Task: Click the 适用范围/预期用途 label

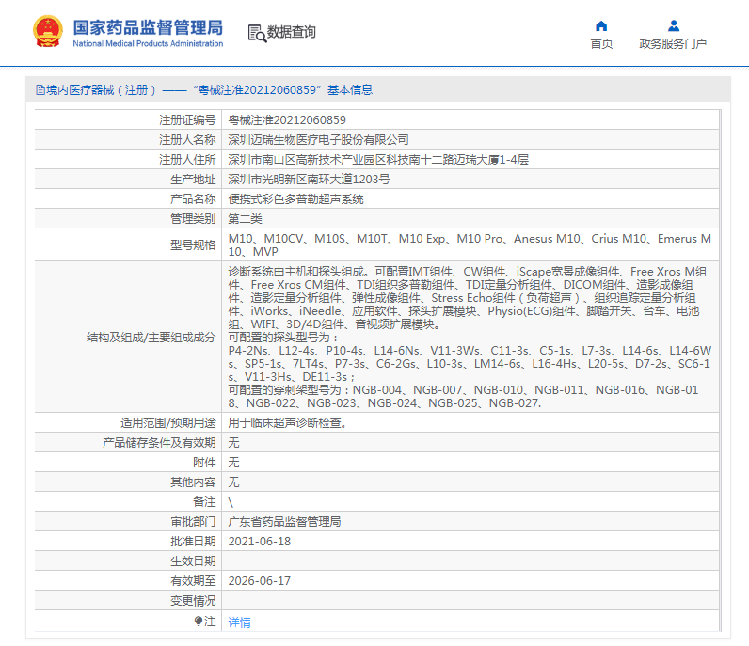Action: click(x=168, y=423)
